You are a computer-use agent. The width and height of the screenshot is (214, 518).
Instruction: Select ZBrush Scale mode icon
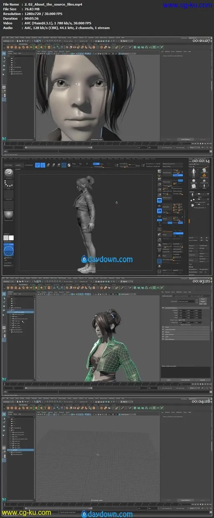[53, 165]
